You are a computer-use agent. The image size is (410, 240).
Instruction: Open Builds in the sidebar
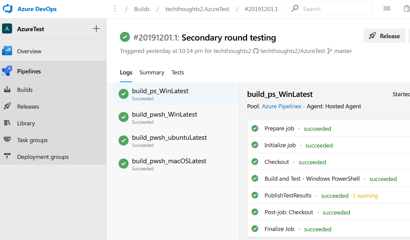coord(53,89)
